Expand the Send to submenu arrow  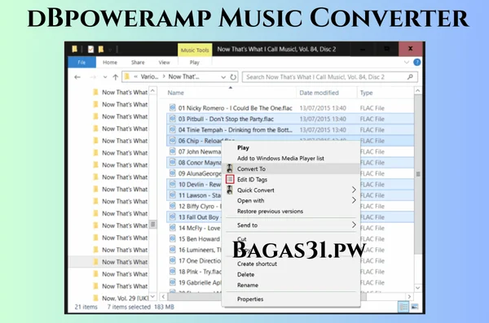click(x=354, y=225)
